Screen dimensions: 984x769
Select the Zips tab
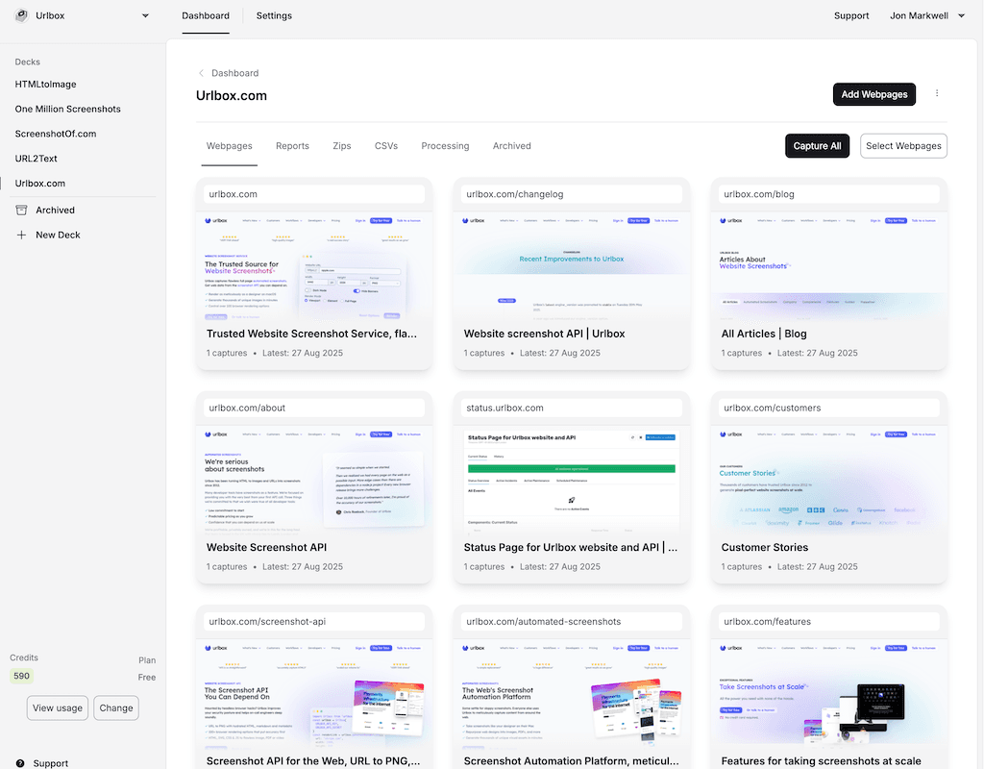[342, 146]
